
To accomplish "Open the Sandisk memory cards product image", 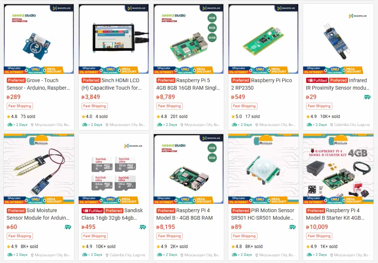I will pos(114,169).
